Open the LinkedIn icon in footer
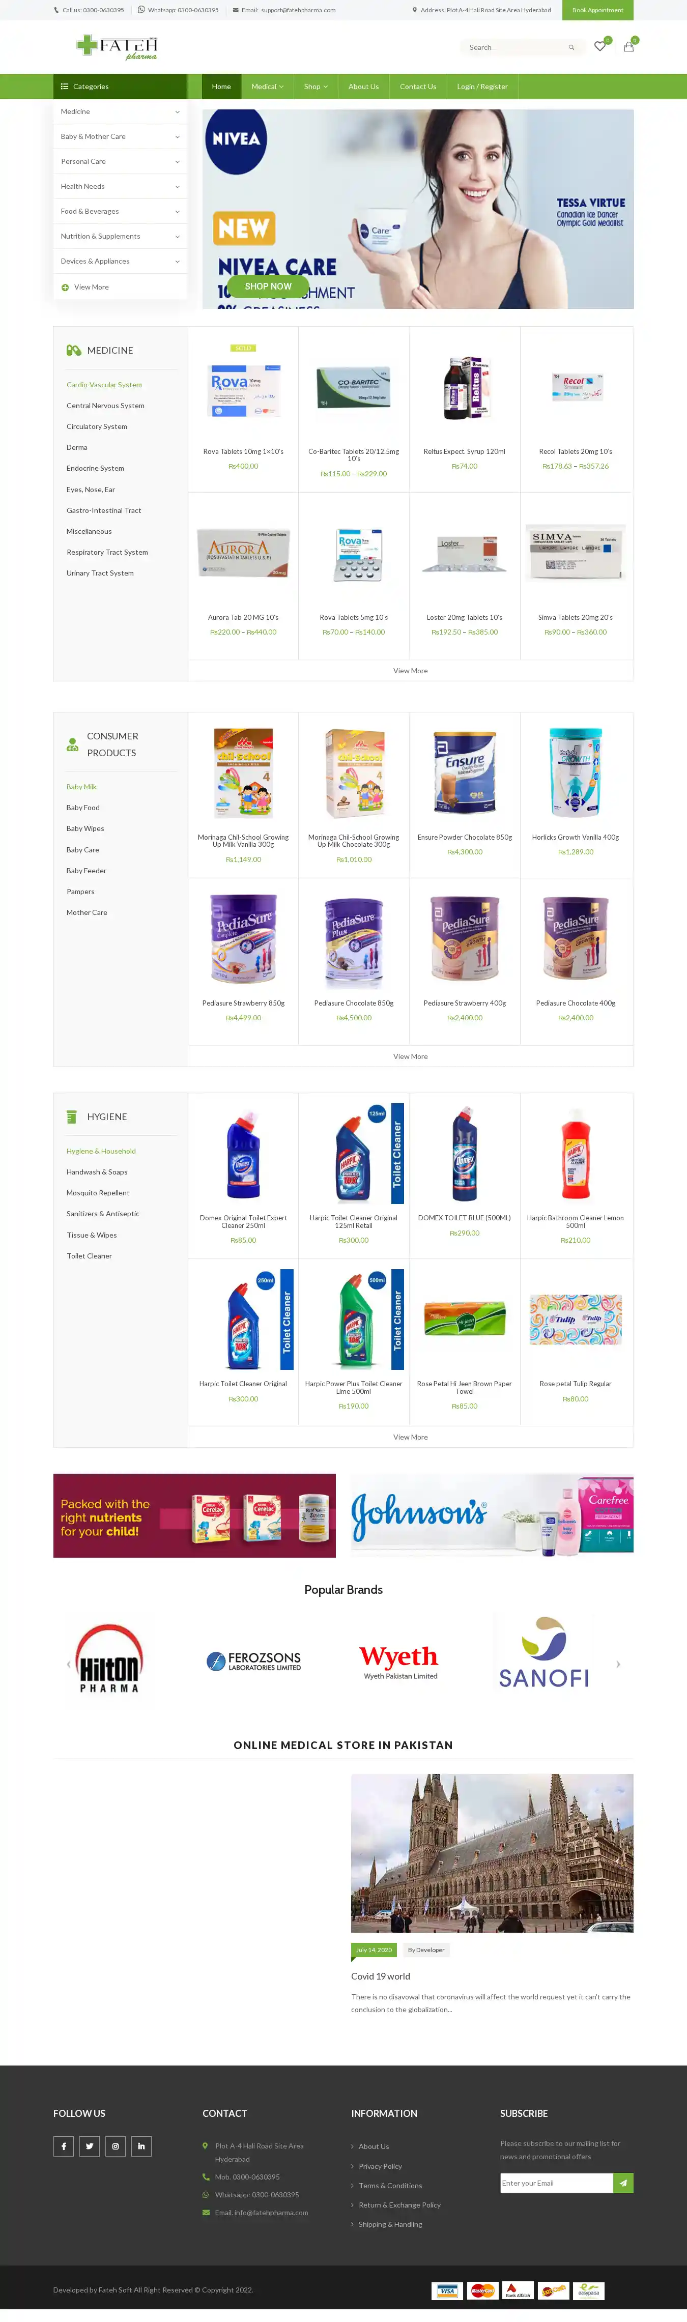The width and height of the screenshot is (687, 2322). (140, 2145)
